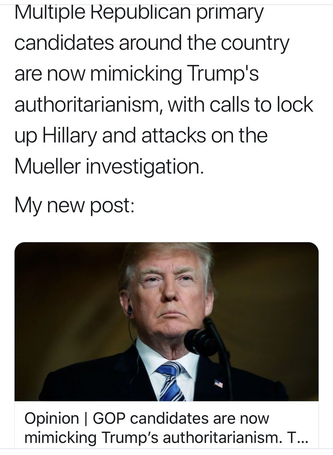This screenshot has width=333, height=455.
Task: Tap the 'My new post:' text
Action: click(75, 205)
